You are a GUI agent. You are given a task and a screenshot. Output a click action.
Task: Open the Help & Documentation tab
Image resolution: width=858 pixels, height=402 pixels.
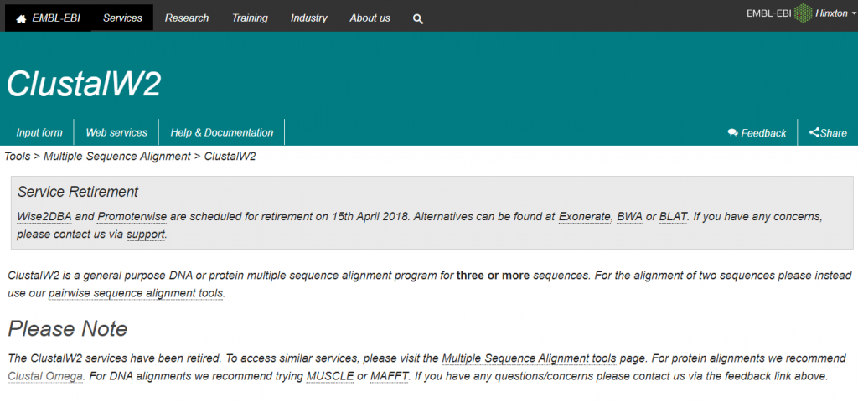coord(221,132)
